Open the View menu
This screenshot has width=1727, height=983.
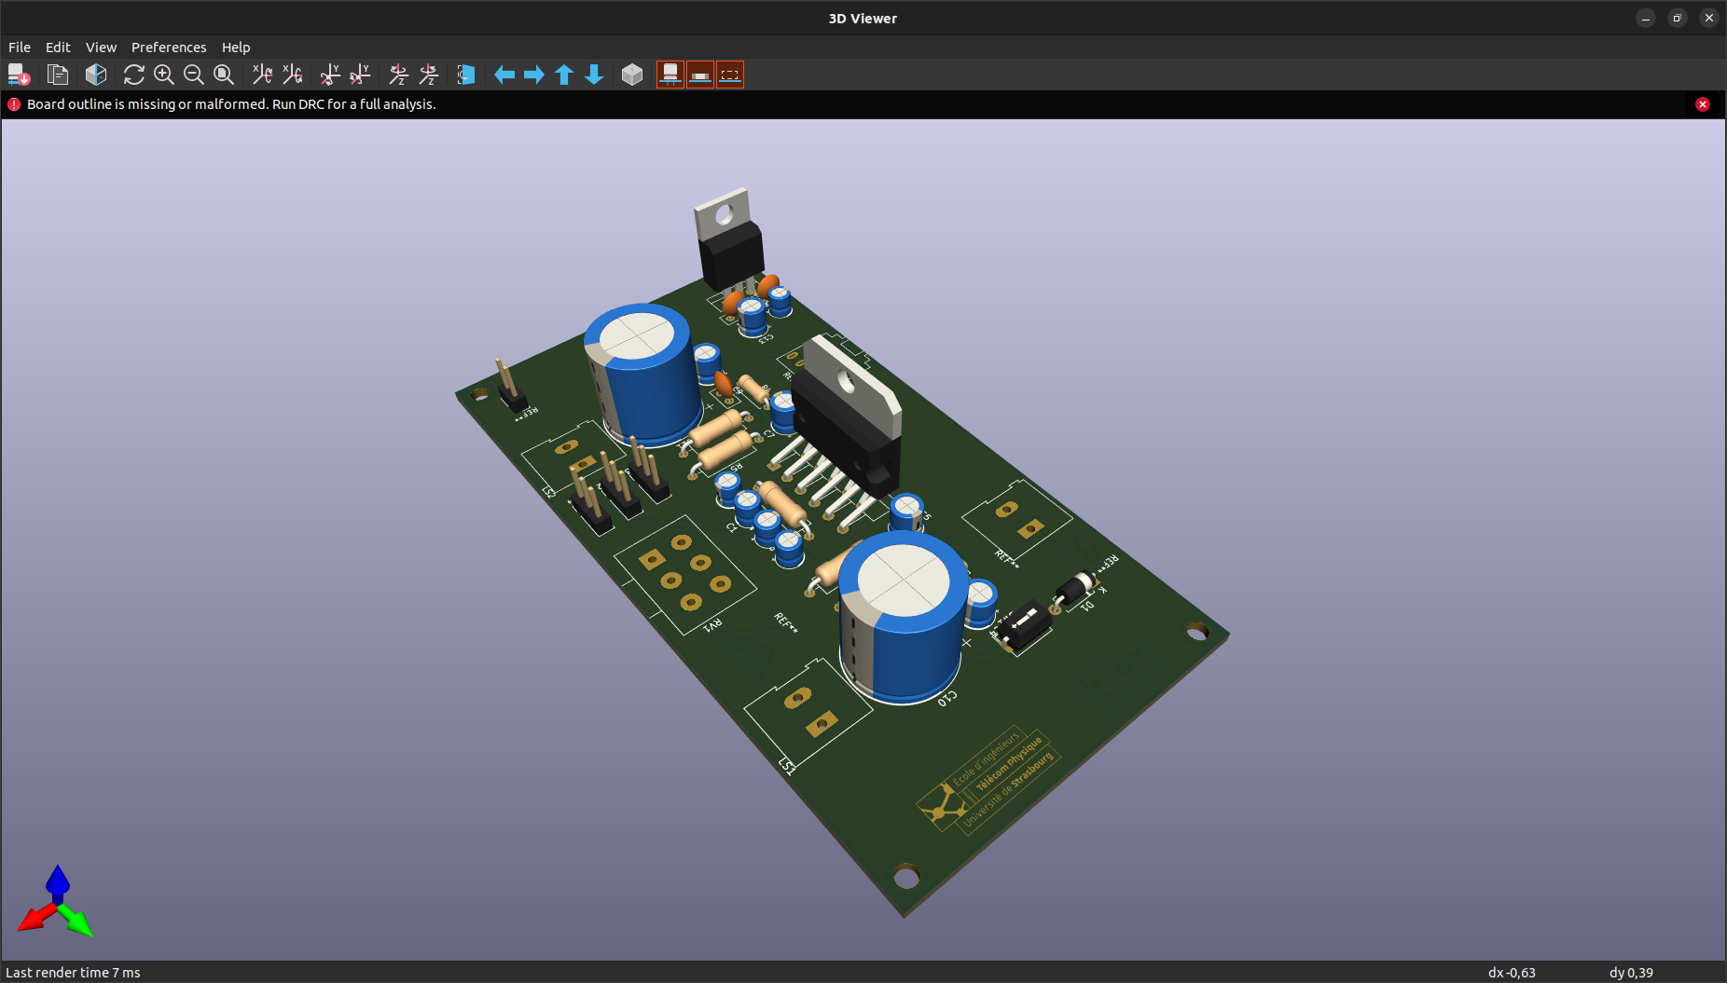(x=101, y=48)
